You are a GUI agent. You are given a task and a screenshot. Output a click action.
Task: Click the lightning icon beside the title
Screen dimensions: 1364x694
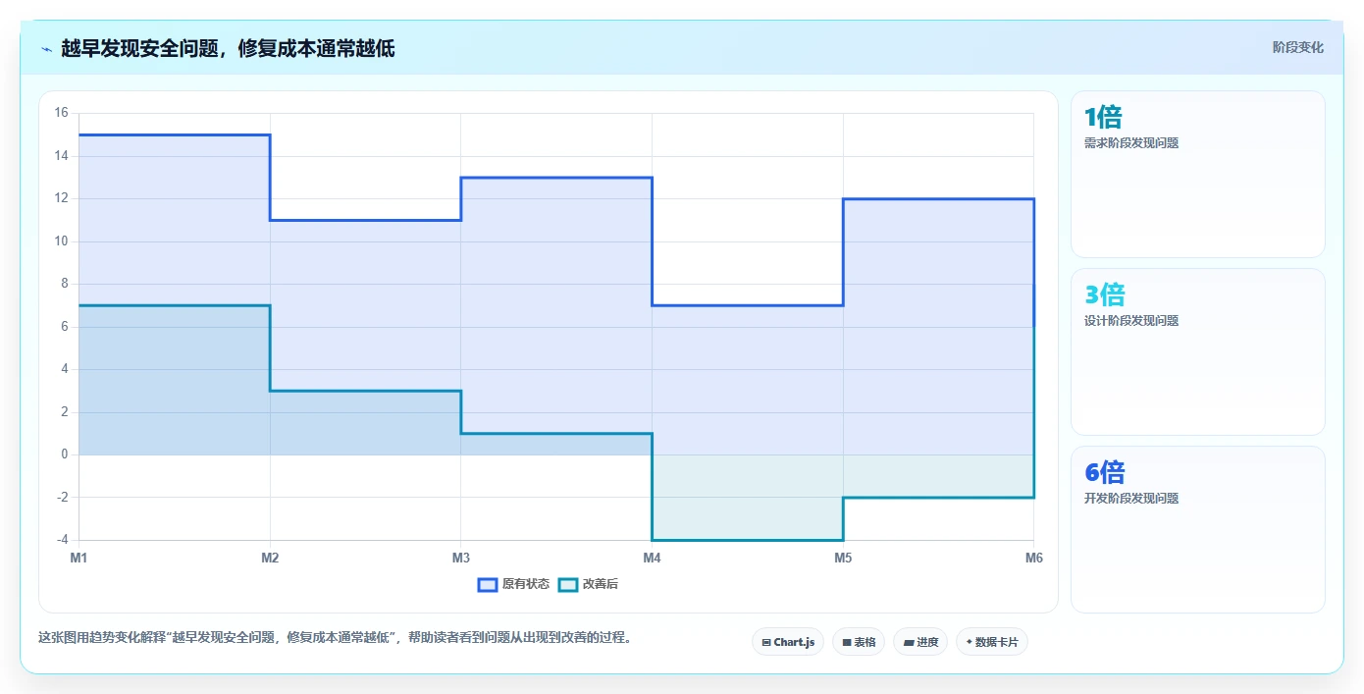(x=46, y=48)
